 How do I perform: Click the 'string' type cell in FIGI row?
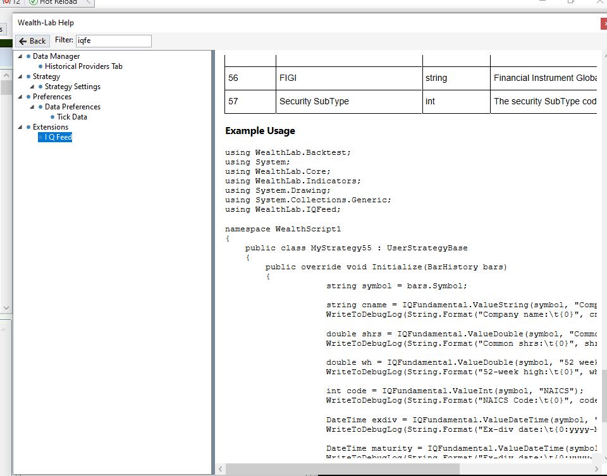point(456,78)
